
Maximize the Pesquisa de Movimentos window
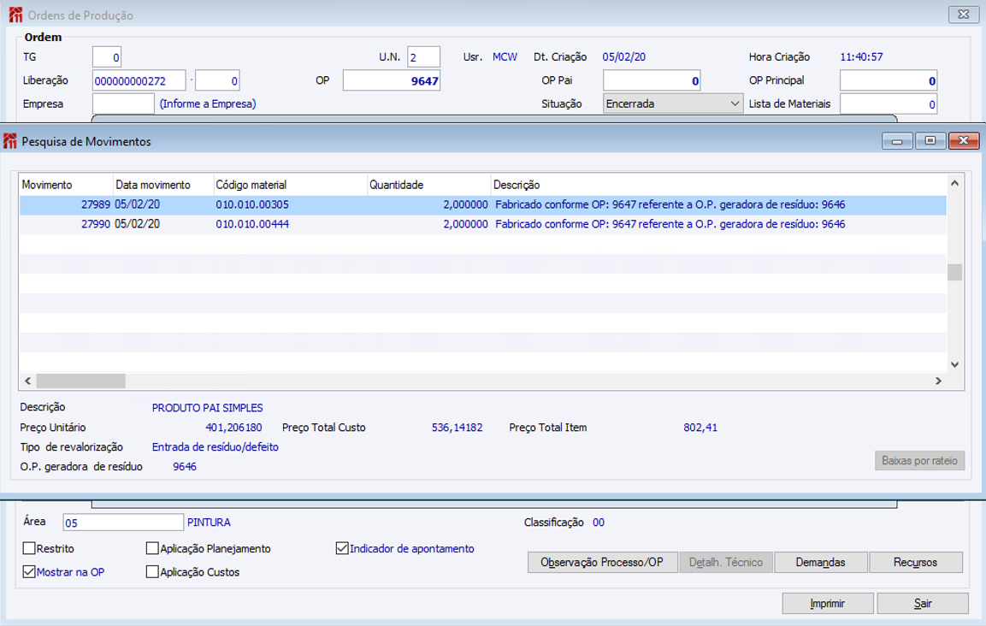tap(930, 141)
